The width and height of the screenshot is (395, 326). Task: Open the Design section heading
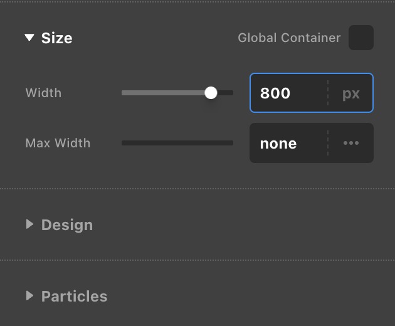[x=67, y=225]
